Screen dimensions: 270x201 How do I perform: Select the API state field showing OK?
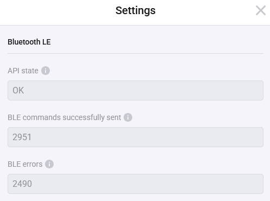pos(136,90)
